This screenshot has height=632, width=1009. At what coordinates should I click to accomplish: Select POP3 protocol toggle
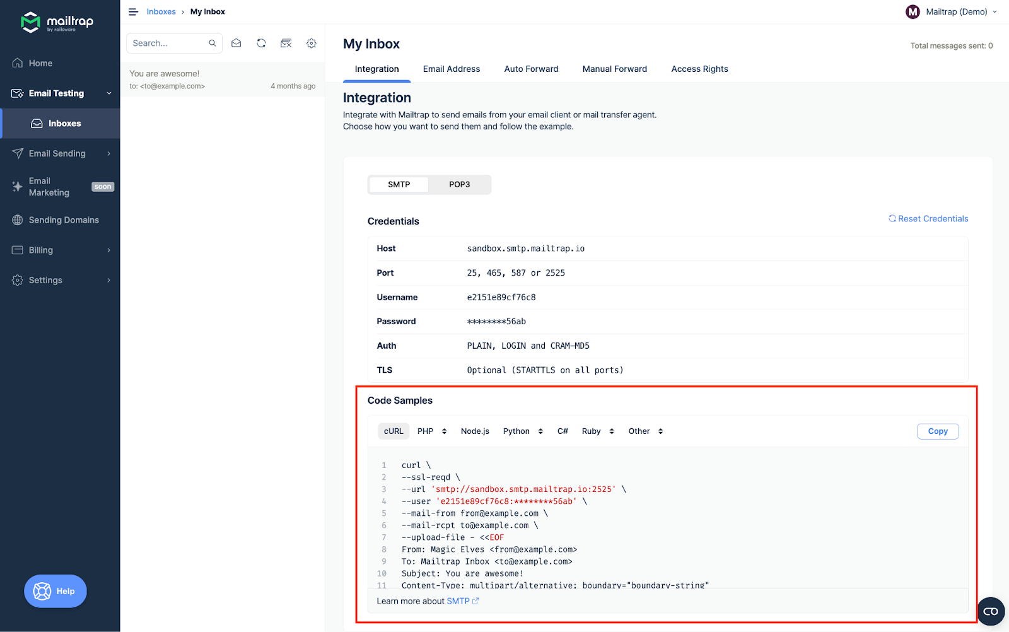coord(460,185)
